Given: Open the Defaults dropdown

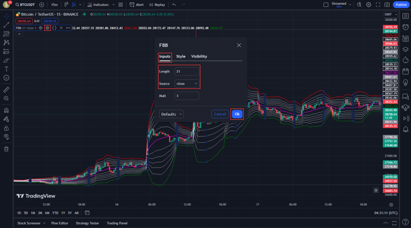Looking at the screenshot, I should click(171, 114).
